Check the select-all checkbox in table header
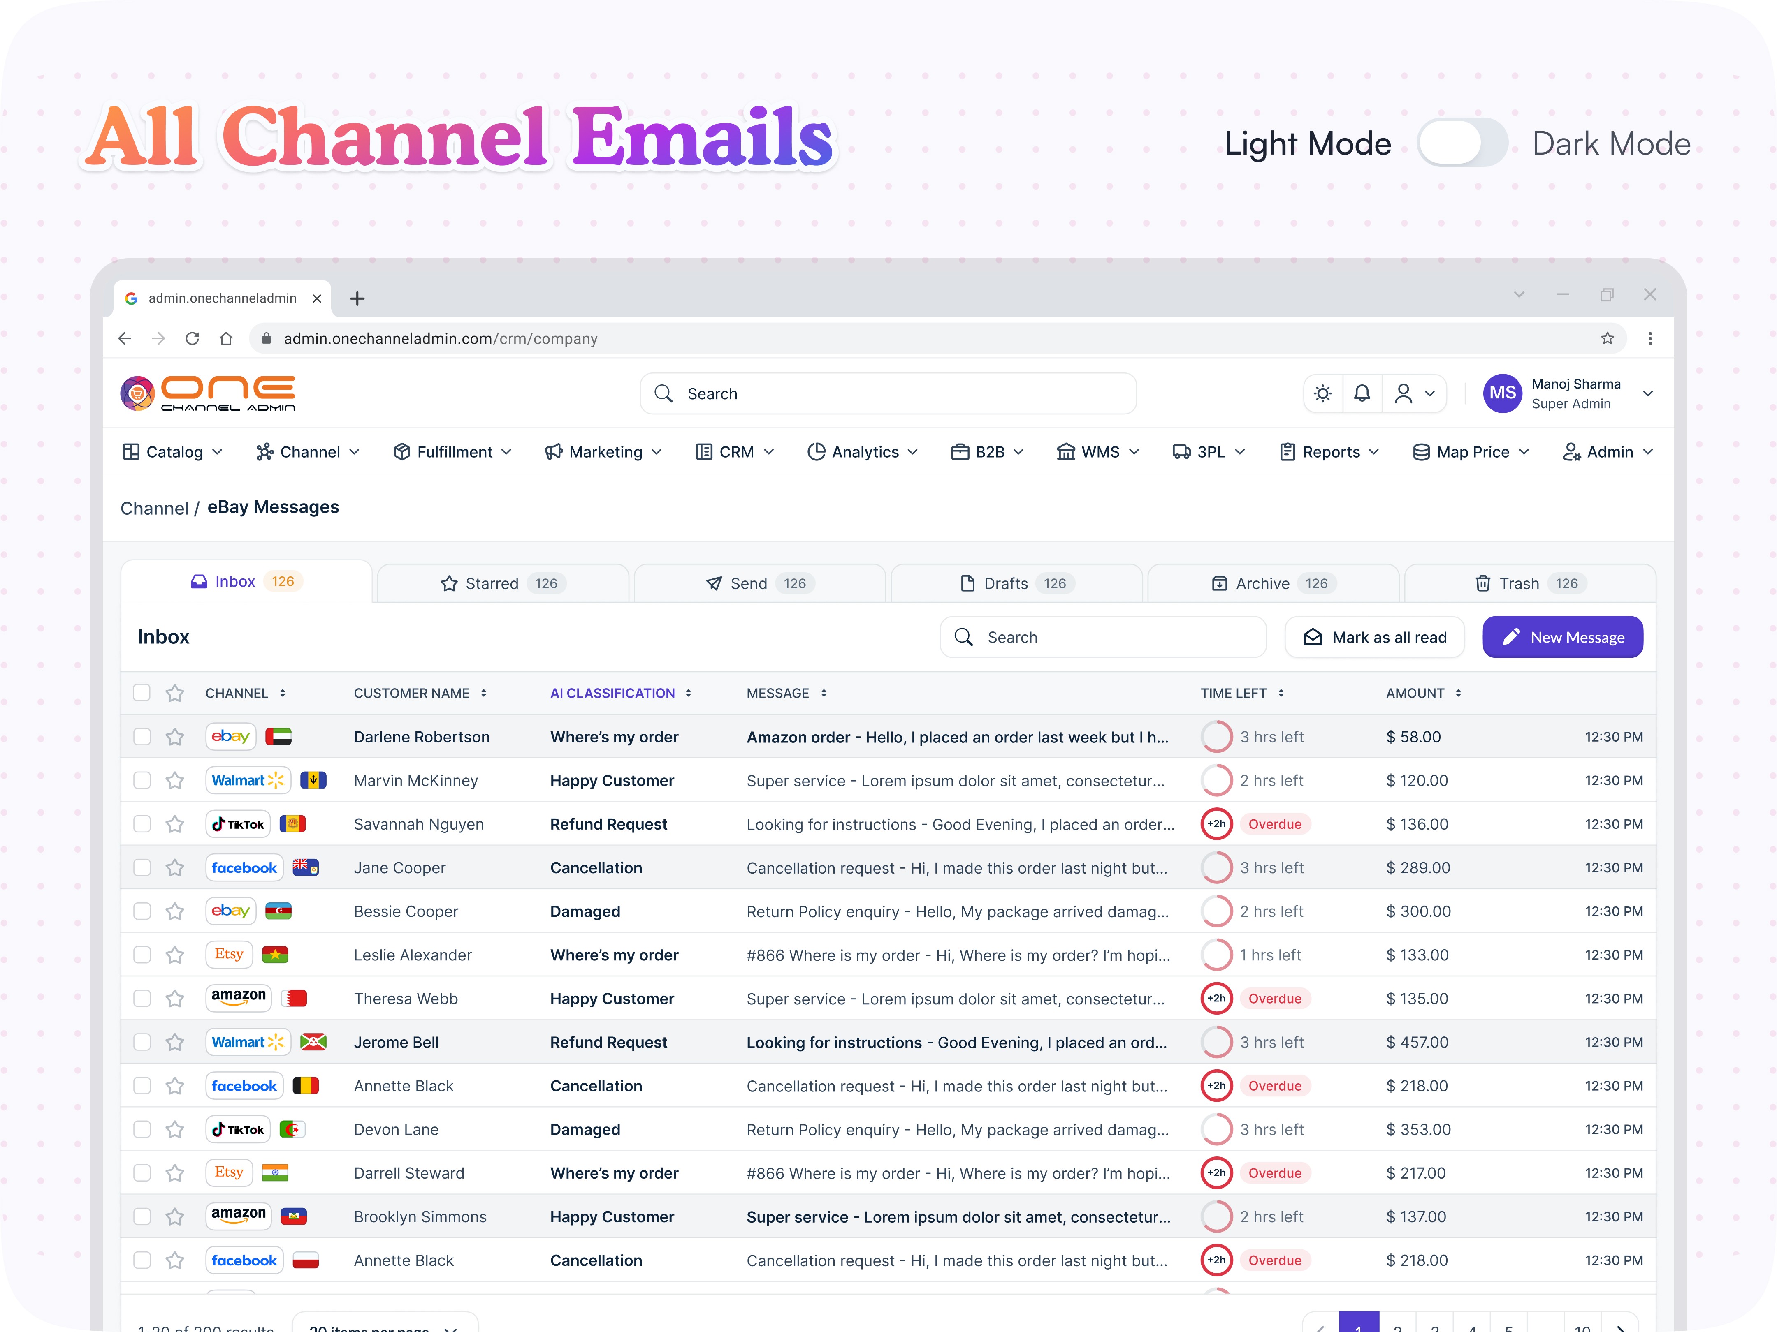 [x=142, y=693]
